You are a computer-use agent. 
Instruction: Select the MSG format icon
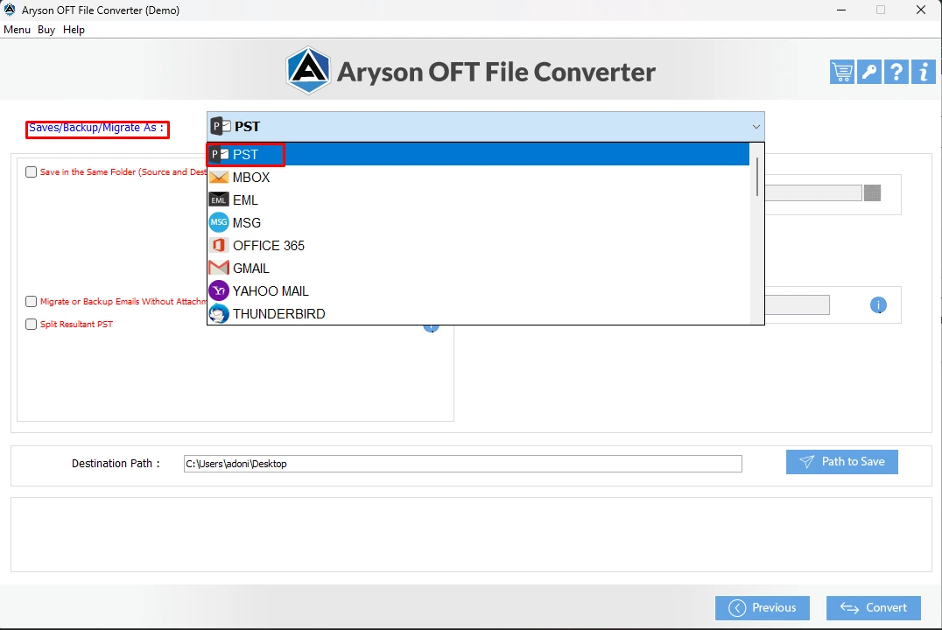219,223
